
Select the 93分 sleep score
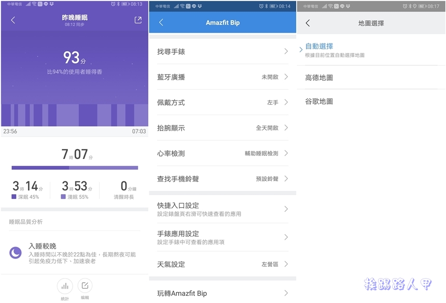tap(75, 57)
